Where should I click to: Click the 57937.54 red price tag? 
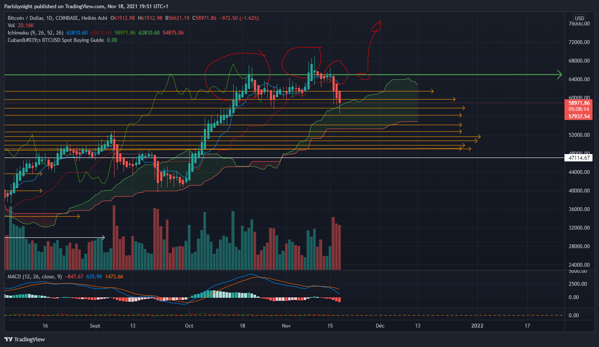[579, 117]
